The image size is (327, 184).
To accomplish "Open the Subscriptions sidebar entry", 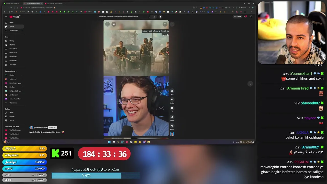I will click(x=14, y=30).
